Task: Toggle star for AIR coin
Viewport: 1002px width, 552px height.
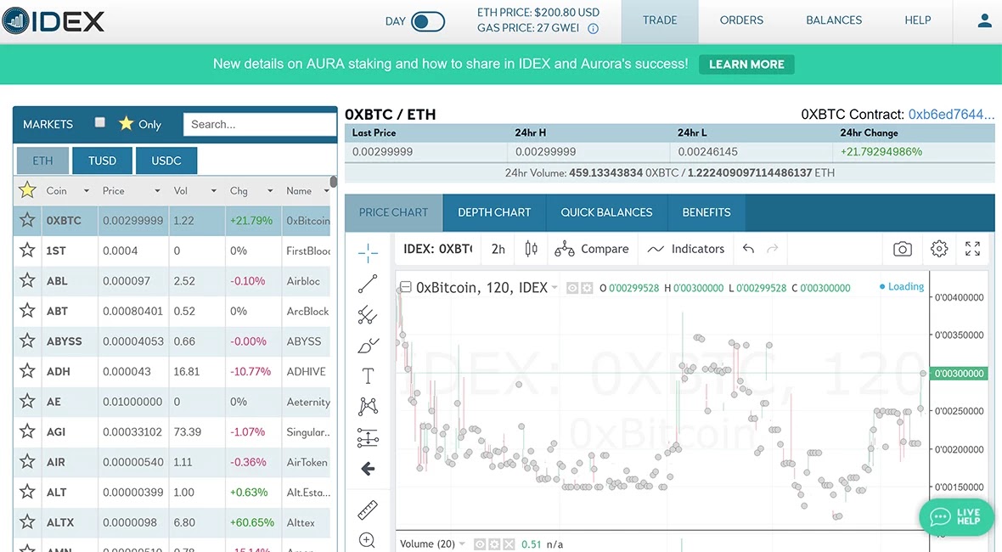Action: click(27, 462)
